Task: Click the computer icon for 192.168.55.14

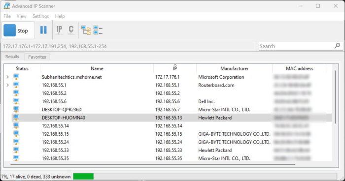Action: click(x=16, y=125)
